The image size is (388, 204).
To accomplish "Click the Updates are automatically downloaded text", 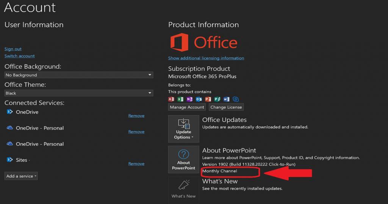I will click(x=255, y=127).
